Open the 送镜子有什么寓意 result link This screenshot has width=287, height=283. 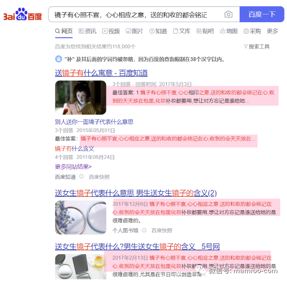pos(101,73)
